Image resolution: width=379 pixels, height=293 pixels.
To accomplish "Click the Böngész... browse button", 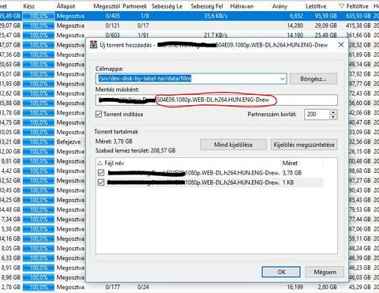I will click(313, 79).
